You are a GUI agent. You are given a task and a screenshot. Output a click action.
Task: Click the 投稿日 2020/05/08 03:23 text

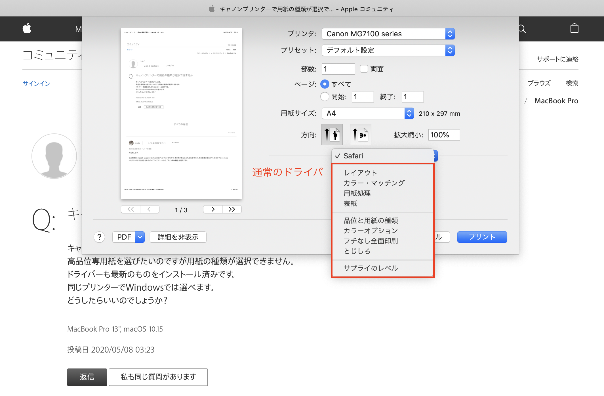(x=111, y=349)
